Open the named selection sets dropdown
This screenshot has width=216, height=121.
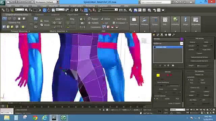click(110, 10)
